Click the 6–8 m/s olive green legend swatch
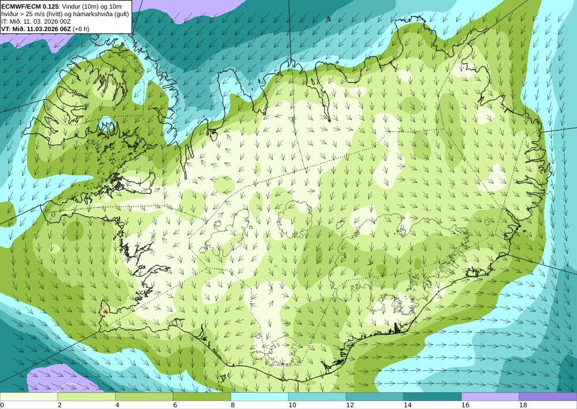 pos(201,396)
